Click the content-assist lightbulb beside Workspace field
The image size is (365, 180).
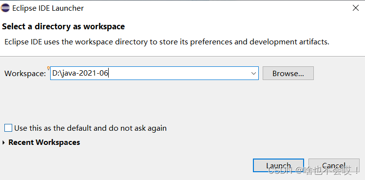tap(48, 68)
